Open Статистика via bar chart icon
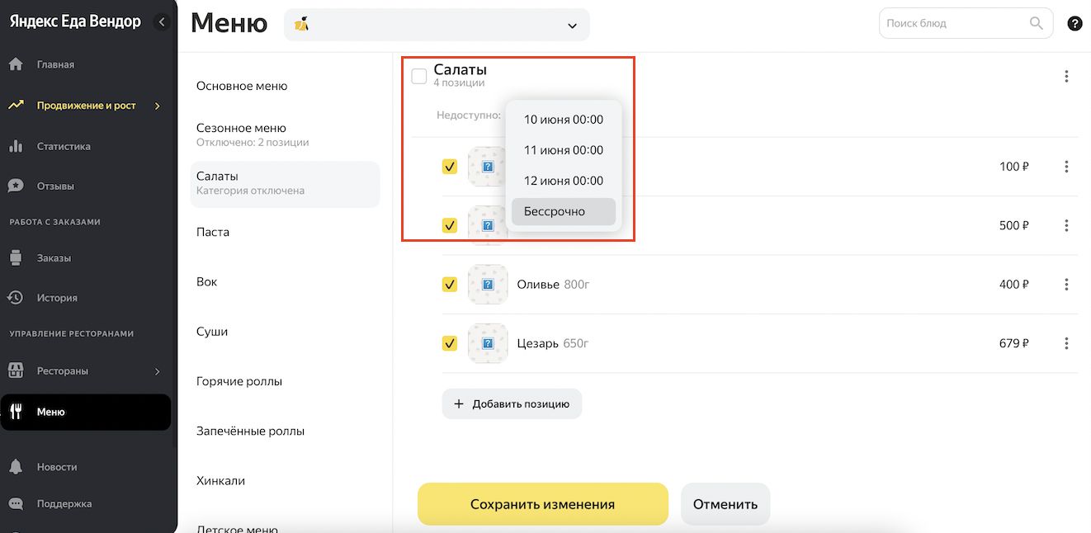 (x=15, y=146)
